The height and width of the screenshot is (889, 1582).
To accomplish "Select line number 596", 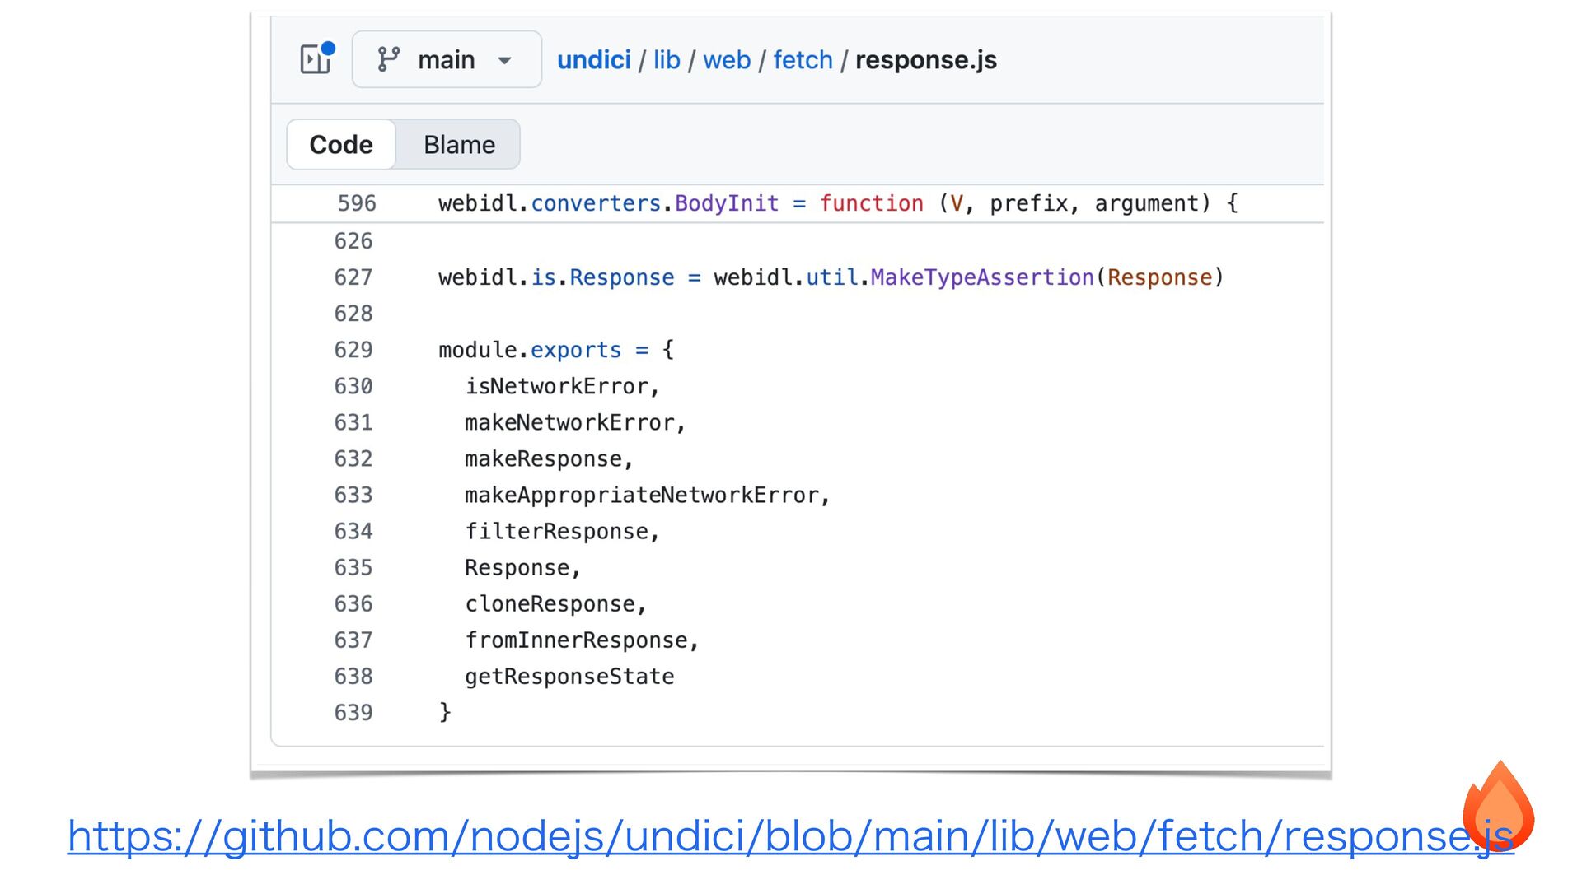I will click(356, 203).
